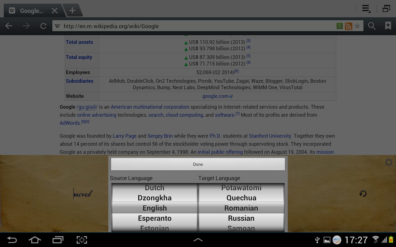Open the browser menu icon
Image resolution: width=396 pixels, height=247 pixels.
tap(366, 9)
